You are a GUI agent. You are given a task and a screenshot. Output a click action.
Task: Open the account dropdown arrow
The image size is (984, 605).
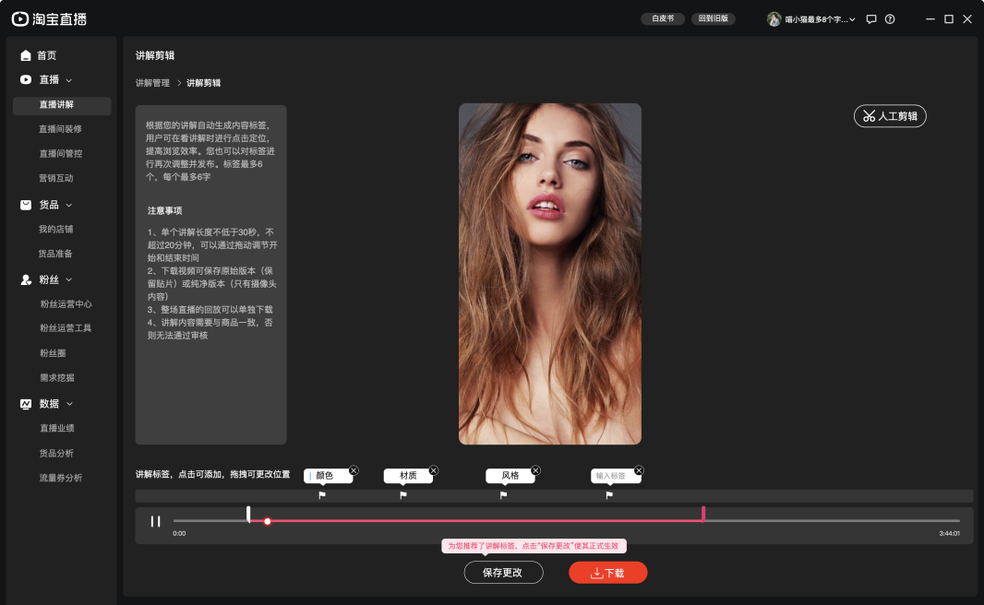click(x=852, y=19)
